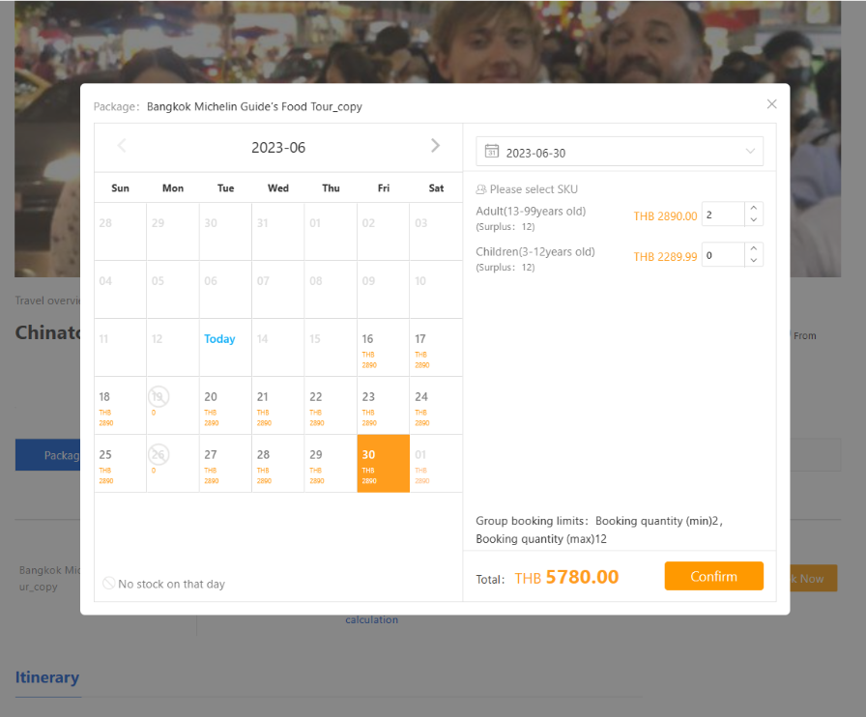Select June 25 on the calendar
This screenshot has height=717, width=866.
120,463
